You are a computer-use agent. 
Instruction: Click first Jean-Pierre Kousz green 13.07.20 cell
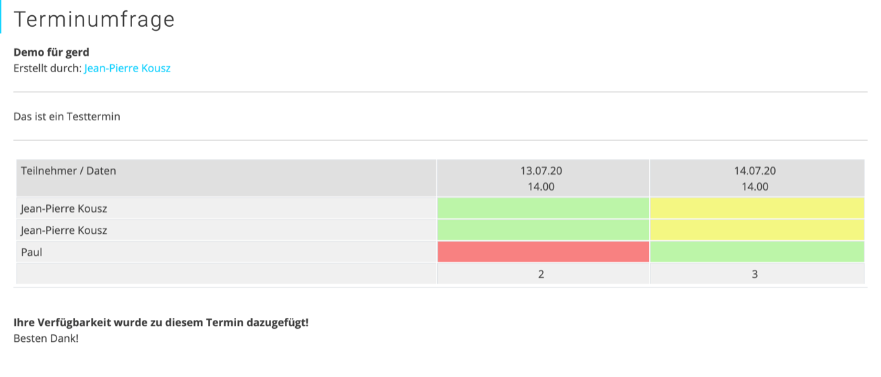pyautogui.click(x=543, y=208)
